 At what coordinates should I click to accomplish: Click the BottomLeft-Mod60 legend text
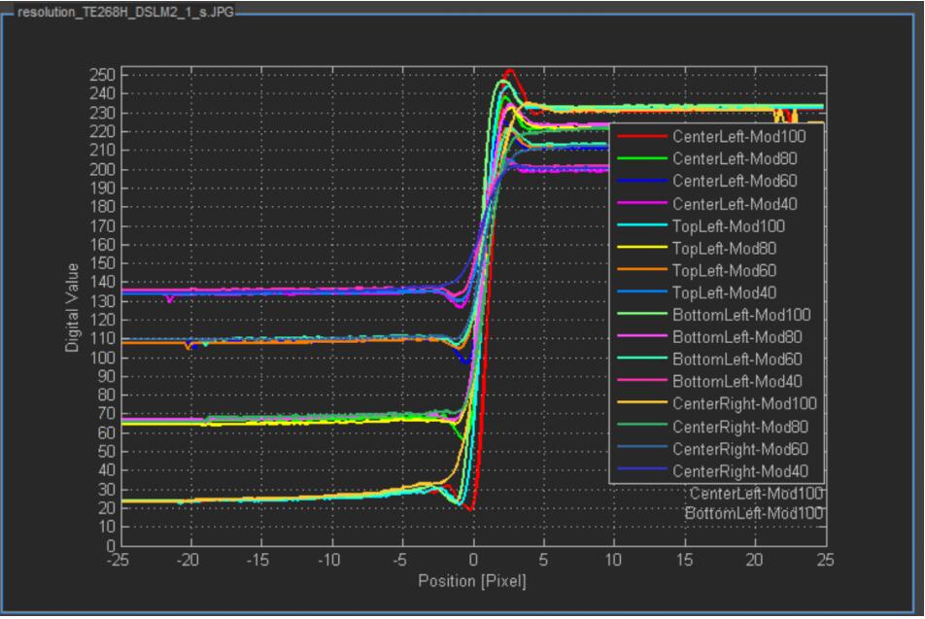[x=738, y=360]
